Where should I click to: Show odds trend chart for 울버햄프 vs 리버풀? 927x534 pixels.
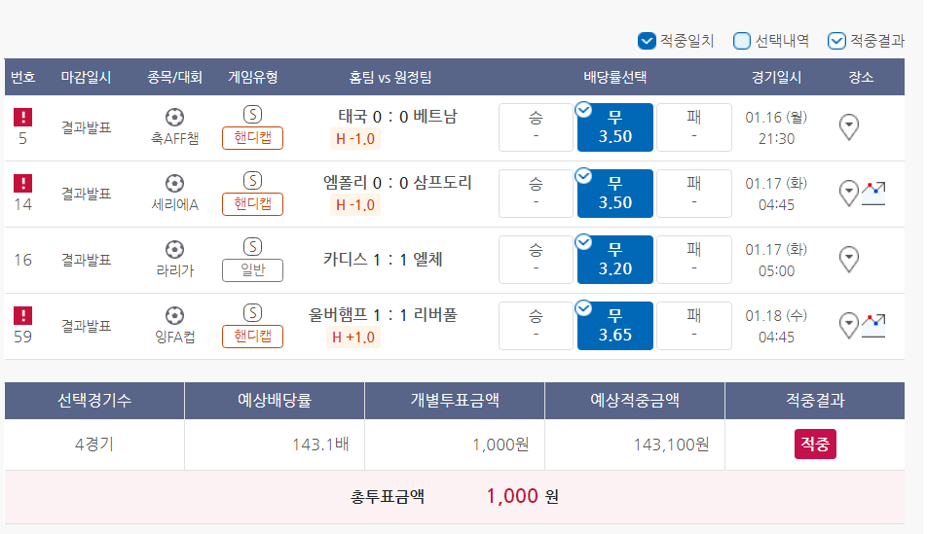[873, 326]
